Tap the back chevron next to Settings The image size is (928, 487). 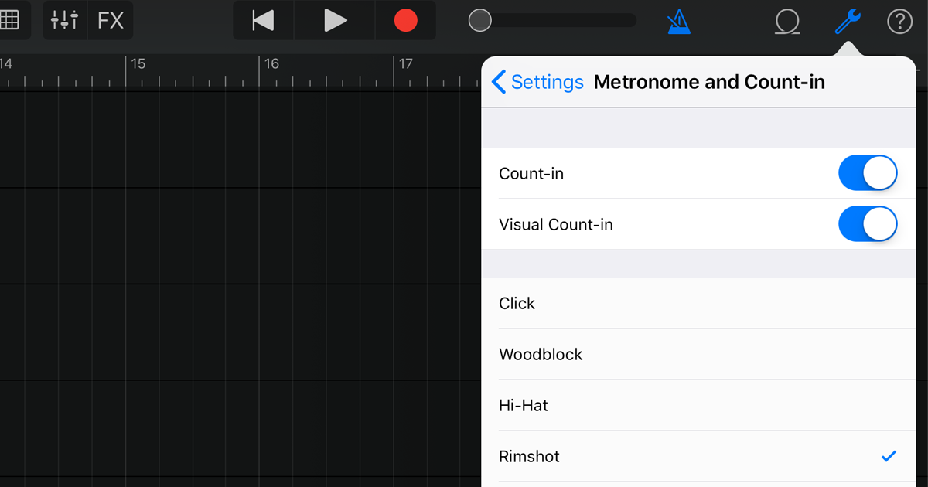click(498, 81)
